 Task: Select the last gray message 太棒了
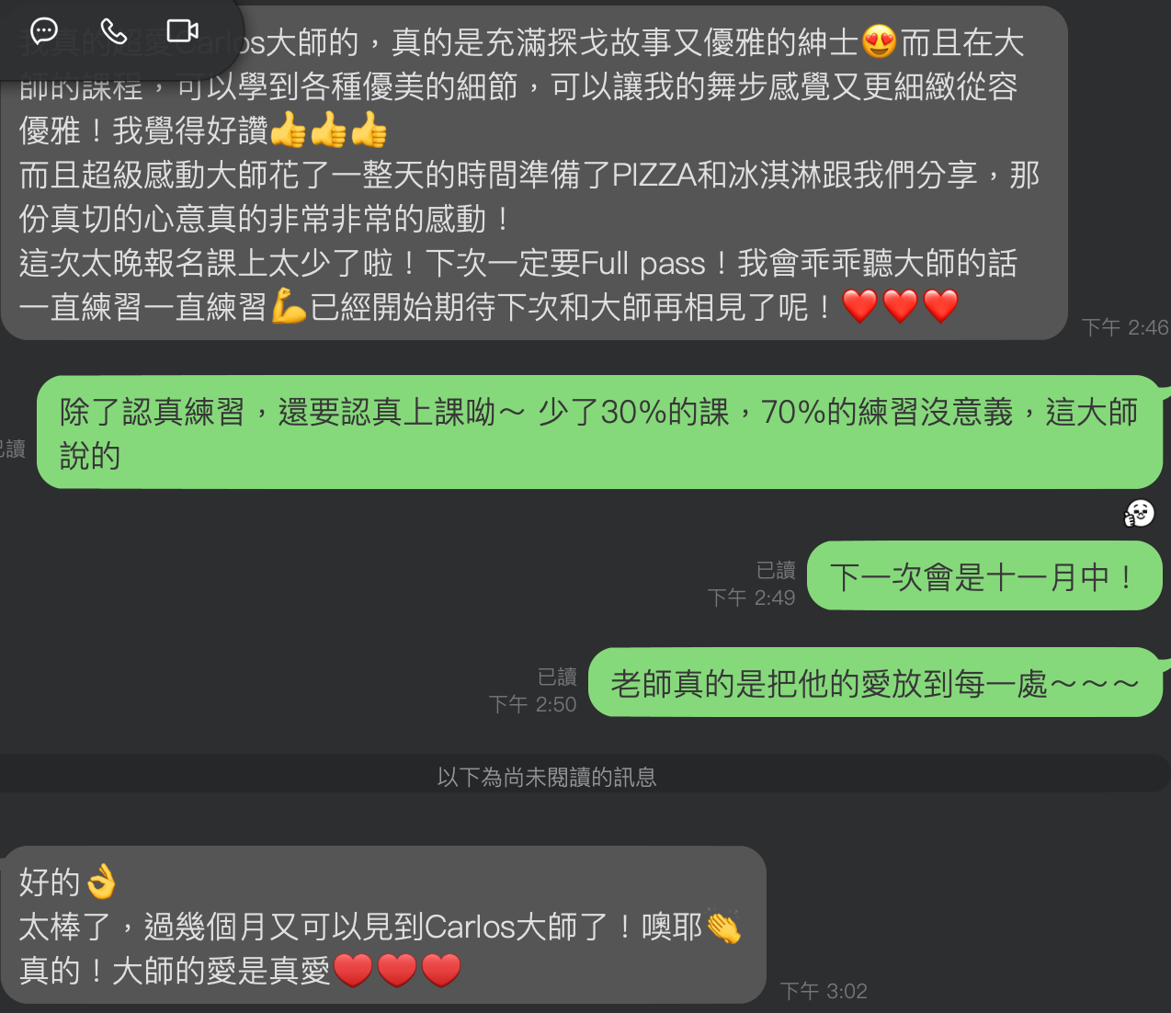click(383, 925)
